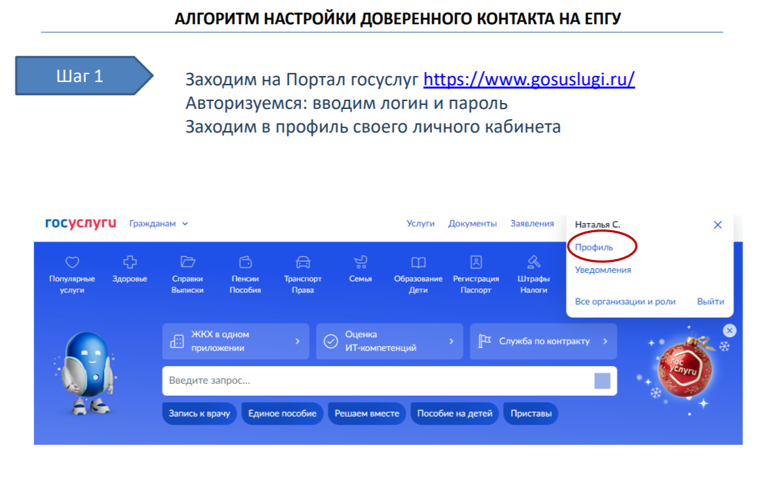Viewport: 777px width, 494px height.
Task: Open the Услуги menu item
Action: [x=420, y=224]
